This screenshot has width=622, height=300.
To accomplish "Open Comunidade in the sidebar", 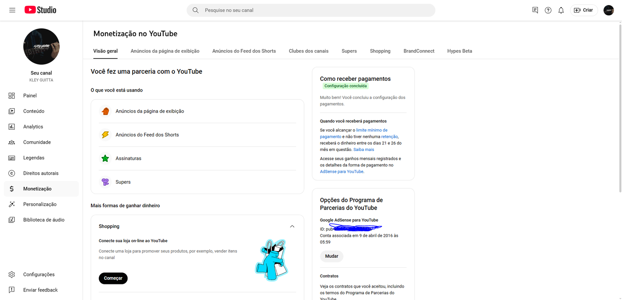I will [41, 142].
